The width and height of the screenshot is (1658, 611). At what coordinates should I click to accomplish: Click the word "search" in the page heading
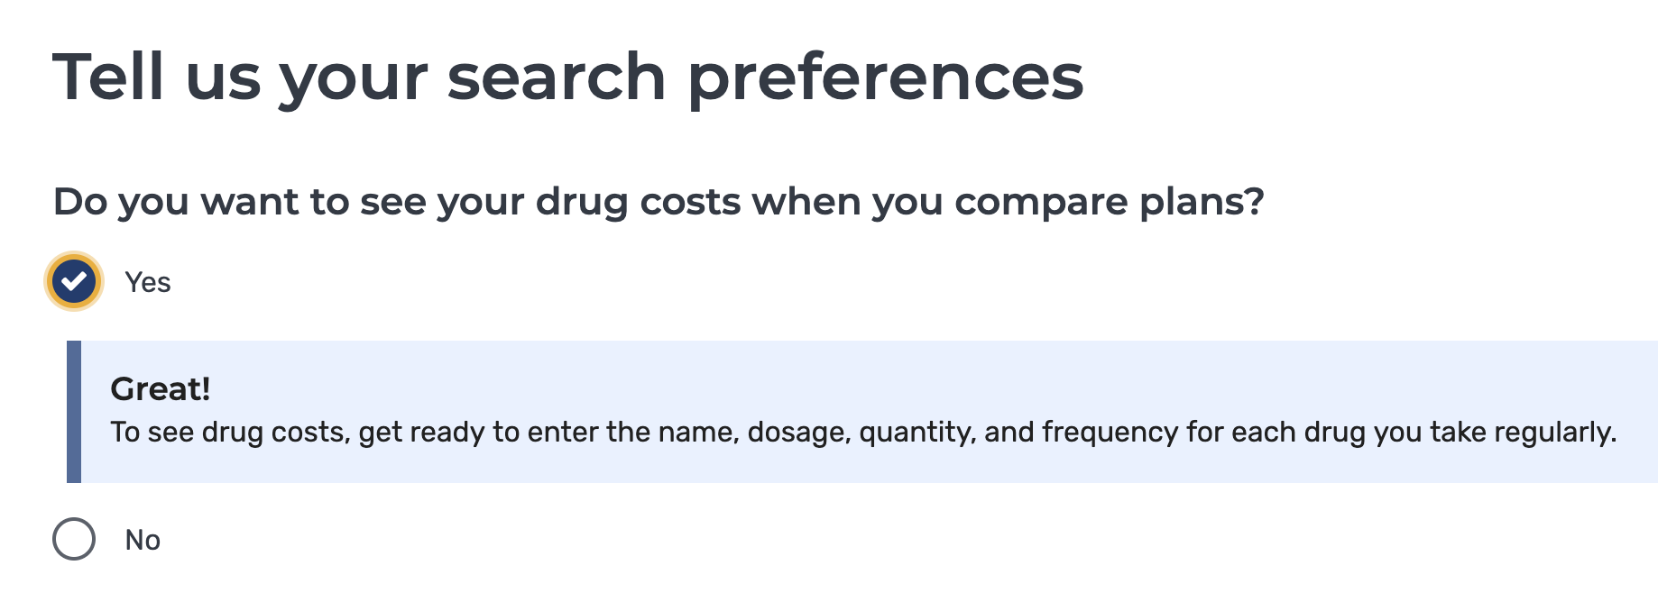557,77
